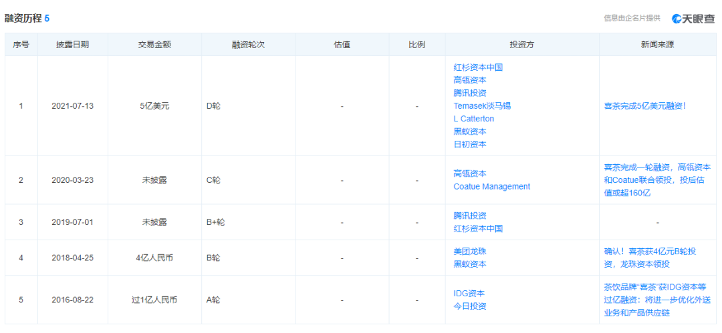This screenshot has width=722, height=333.
Task: Click 未披露 amount in C轮 row
Action: click(x=154, y=180)
